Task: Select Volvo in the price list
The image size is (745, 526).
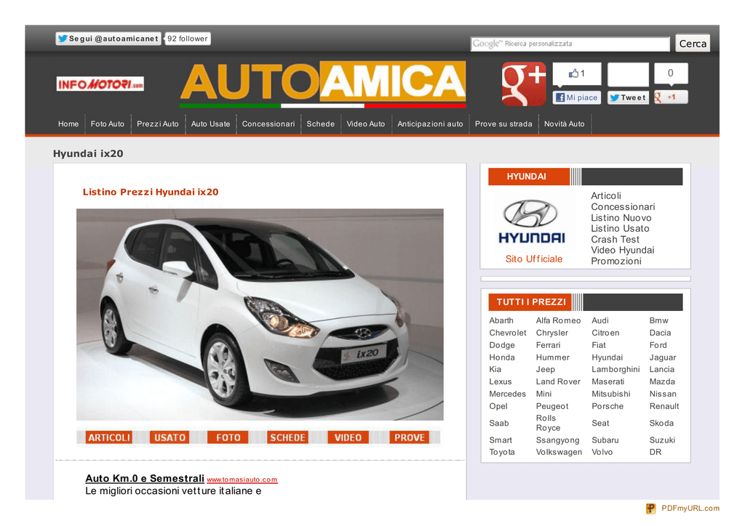Action: [x=602, y=453]
